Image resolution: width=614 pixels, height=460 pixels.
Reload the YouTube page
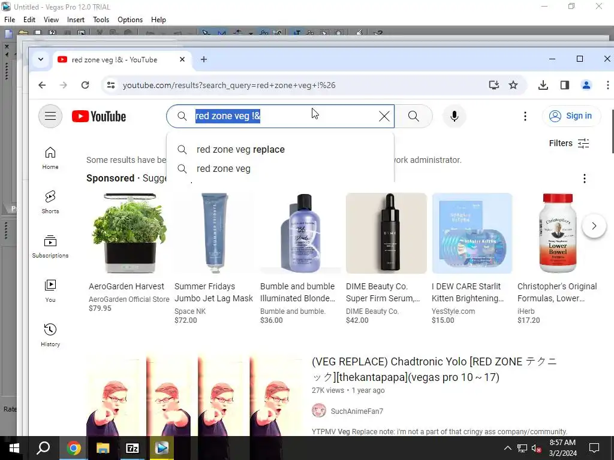point(85,85)
